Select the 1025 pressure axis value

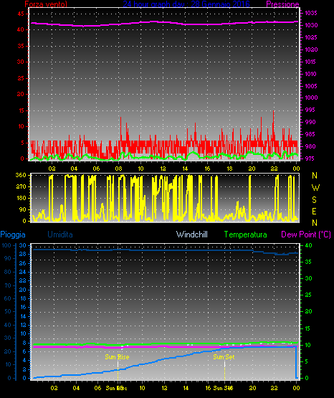click(x=311, y=37)
